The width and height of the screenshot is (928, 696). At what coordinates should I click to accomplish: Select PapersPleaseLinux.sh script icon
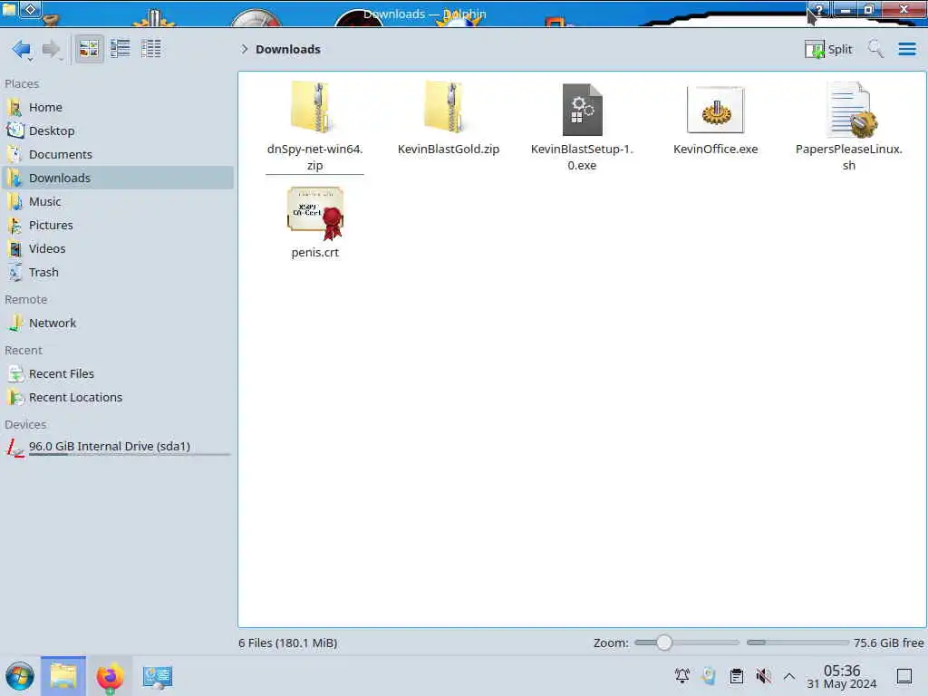(x=850, y=110)
